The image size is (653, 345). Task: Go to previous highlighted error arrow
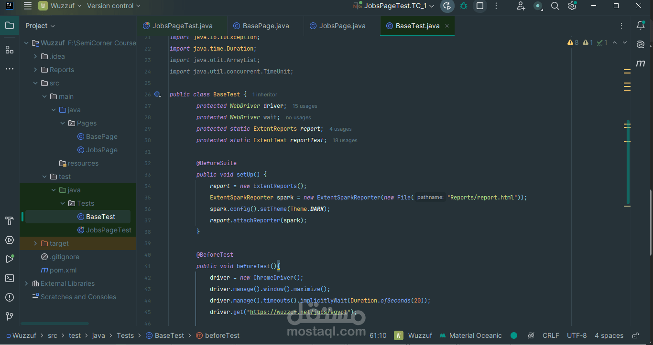click(615, 42)
